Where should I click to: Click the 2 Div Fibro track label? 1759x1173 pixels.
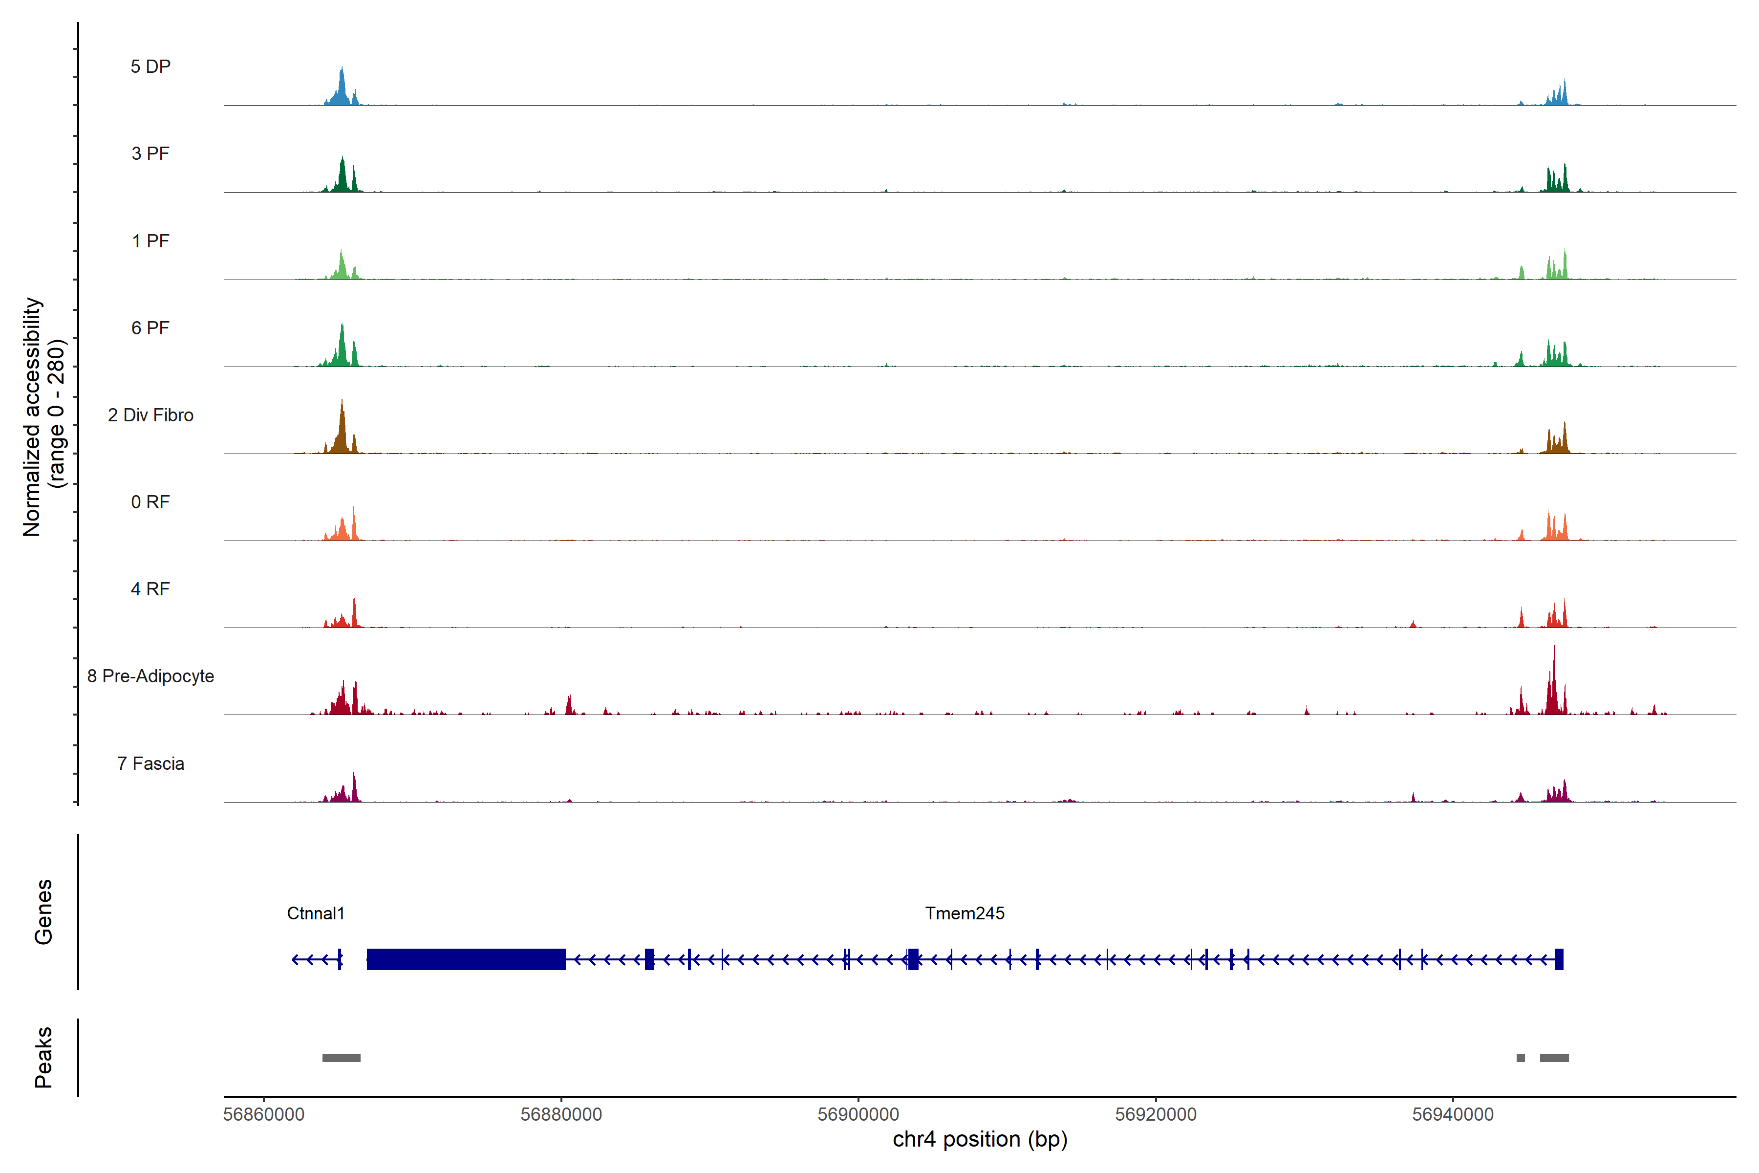[x=150, y=415]
